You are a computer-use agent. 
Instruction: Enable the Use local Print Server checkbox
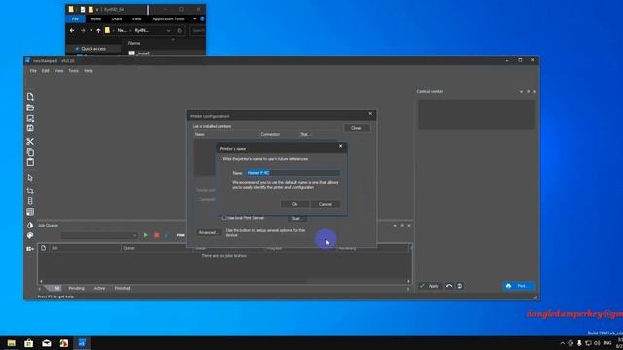pos(224,218)
